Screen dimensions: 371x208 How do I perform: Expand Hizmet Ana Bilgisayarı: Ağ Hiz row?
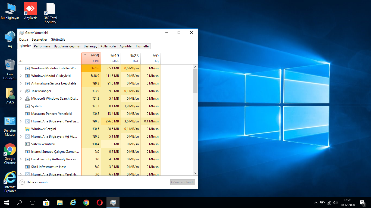[x=21, y=136]
